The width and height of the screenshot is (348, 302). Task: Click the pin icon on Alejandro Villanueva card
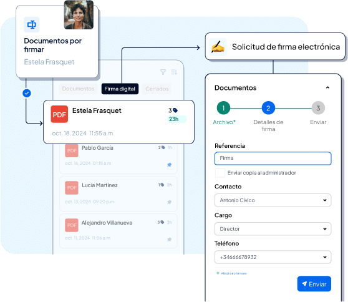tap(170, 240)
